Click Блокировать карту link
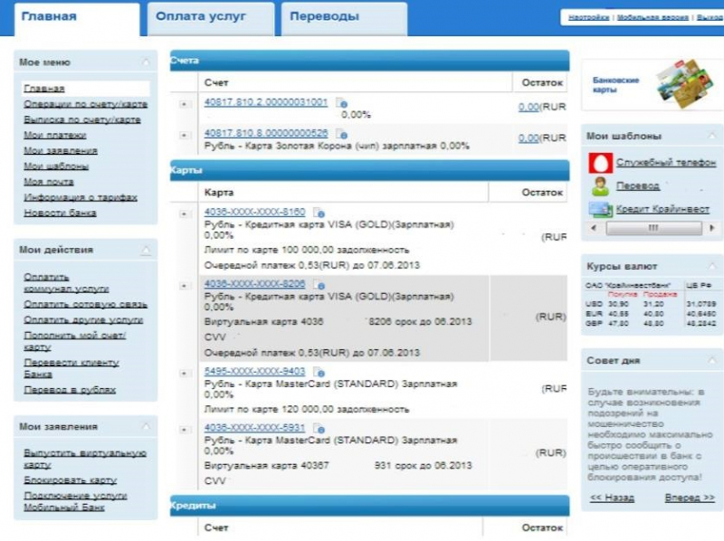 (70, 480)
